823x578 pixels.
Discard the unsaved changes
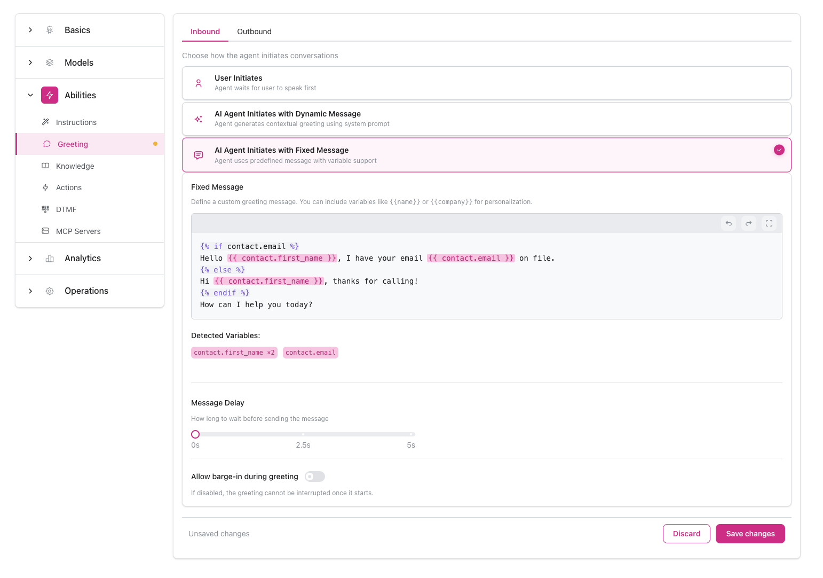coord(686,534)
